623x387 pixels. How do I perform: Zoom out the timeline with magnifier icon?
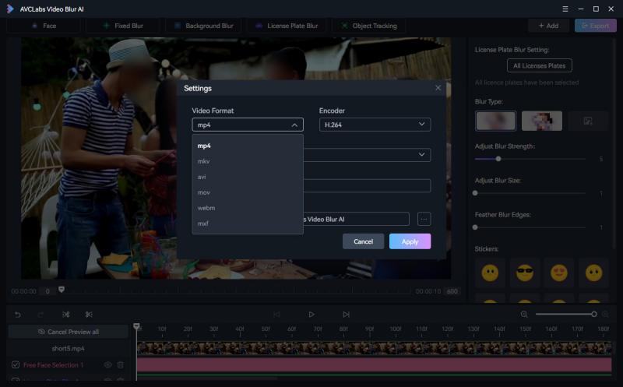(524, 315)
